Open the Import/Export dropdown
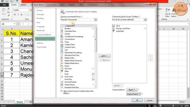Image resolution: width=190 pixels, height=107 pixels. 134,94
